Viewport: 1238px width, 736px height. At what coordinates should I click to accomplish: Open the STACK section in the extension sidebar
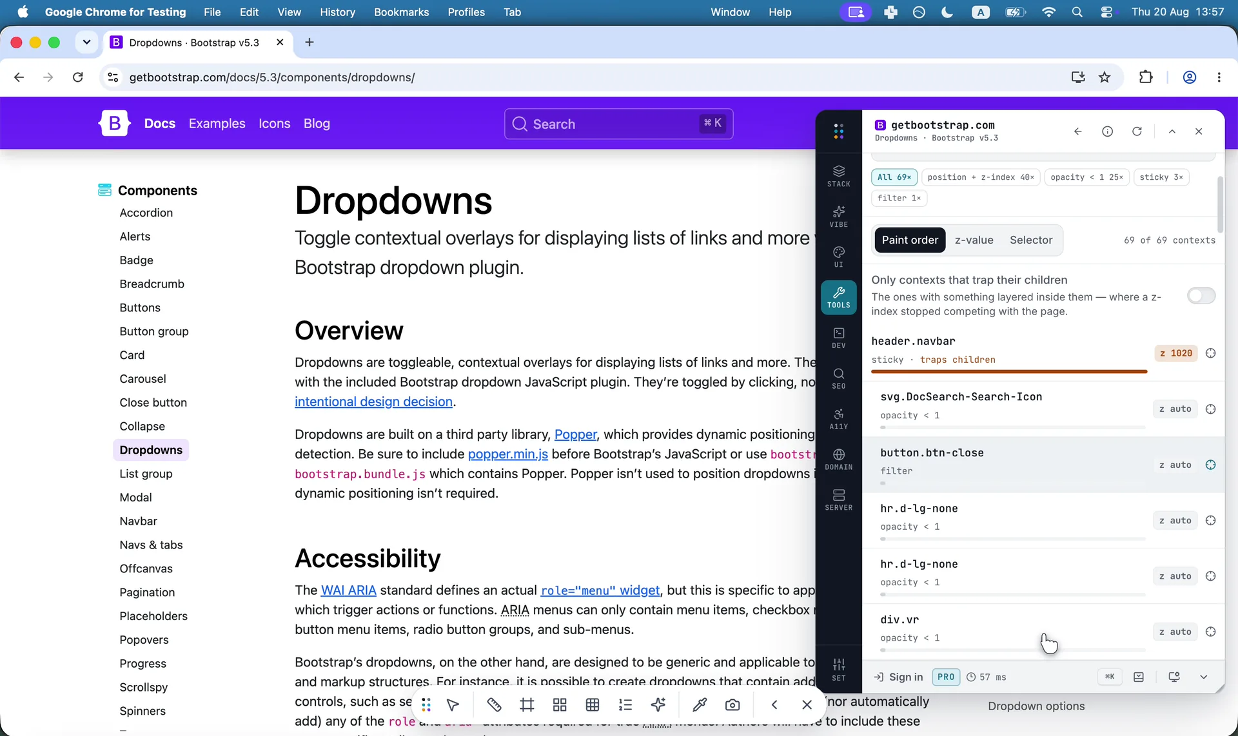tap(838, 175)
